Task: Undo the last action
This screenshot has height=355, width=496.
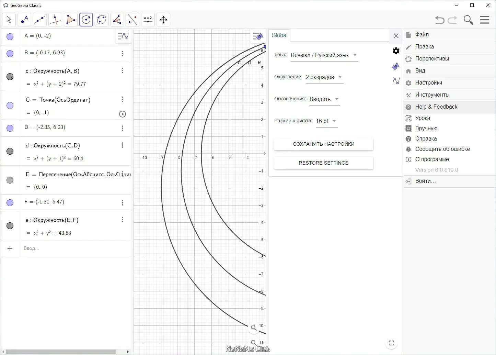Action: click(x=440, y=20)
